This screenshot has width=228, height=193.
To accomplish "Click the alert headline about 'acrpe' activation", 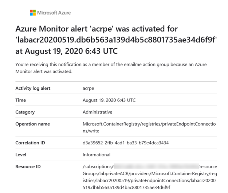I will [x=116, y=40].
